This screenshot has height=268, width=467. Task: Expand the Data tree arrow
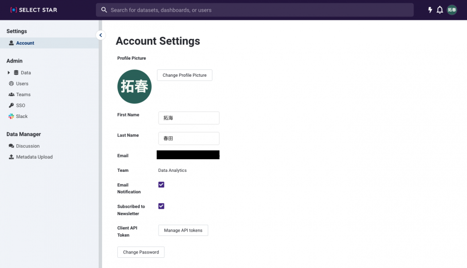click(9, 72)
